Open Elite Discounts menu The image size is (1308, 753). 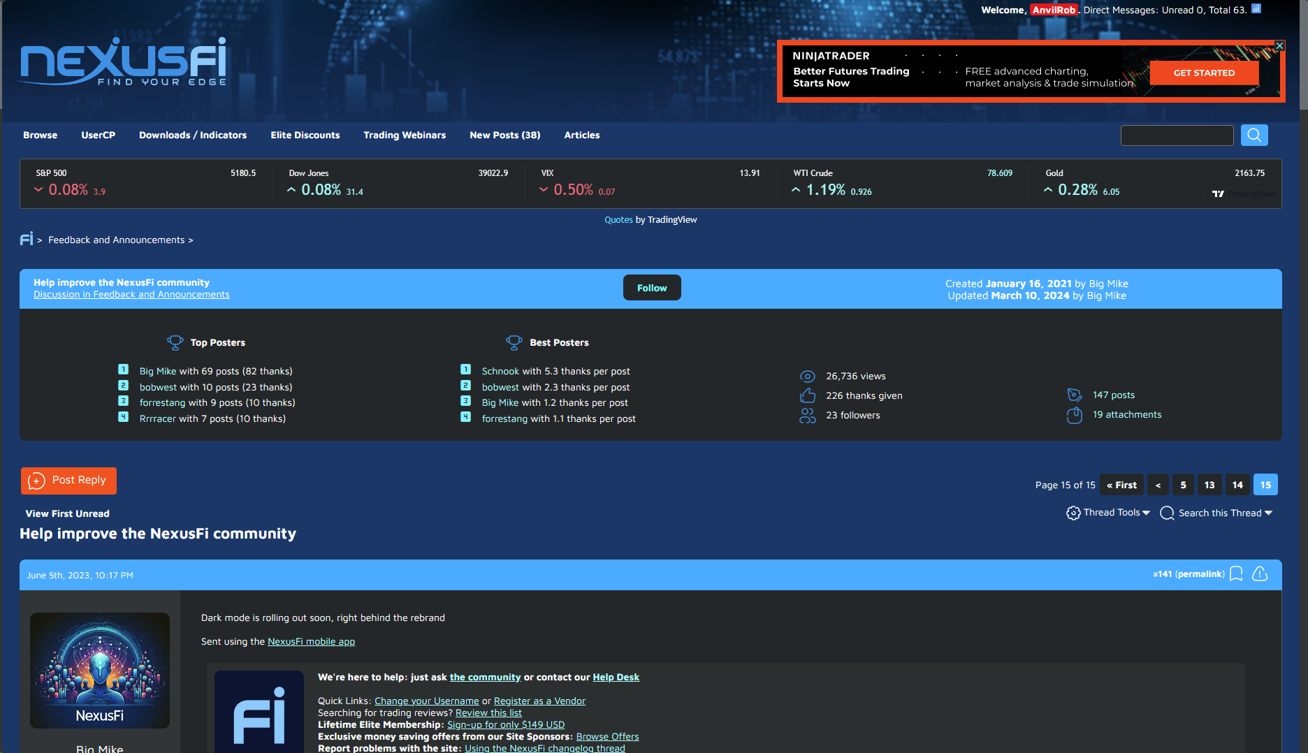tap(305, 136)
